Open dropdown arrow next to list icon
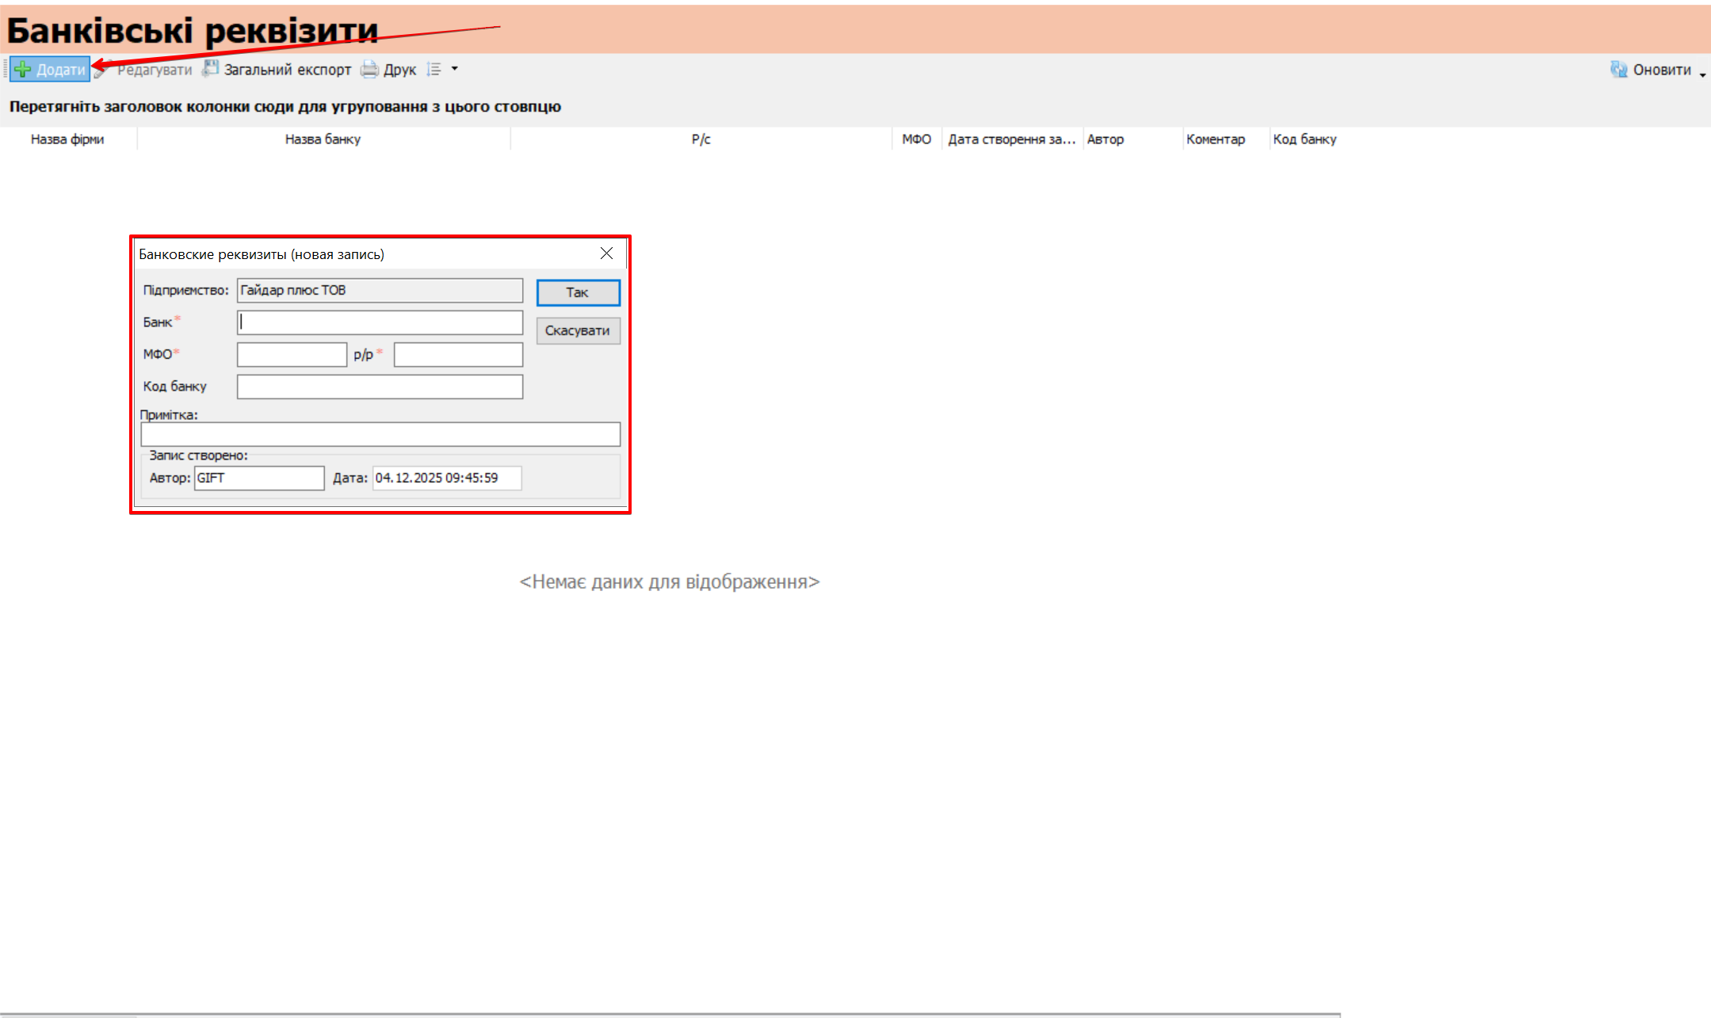The image size is (1711, 1018). [x=455, y=69]
